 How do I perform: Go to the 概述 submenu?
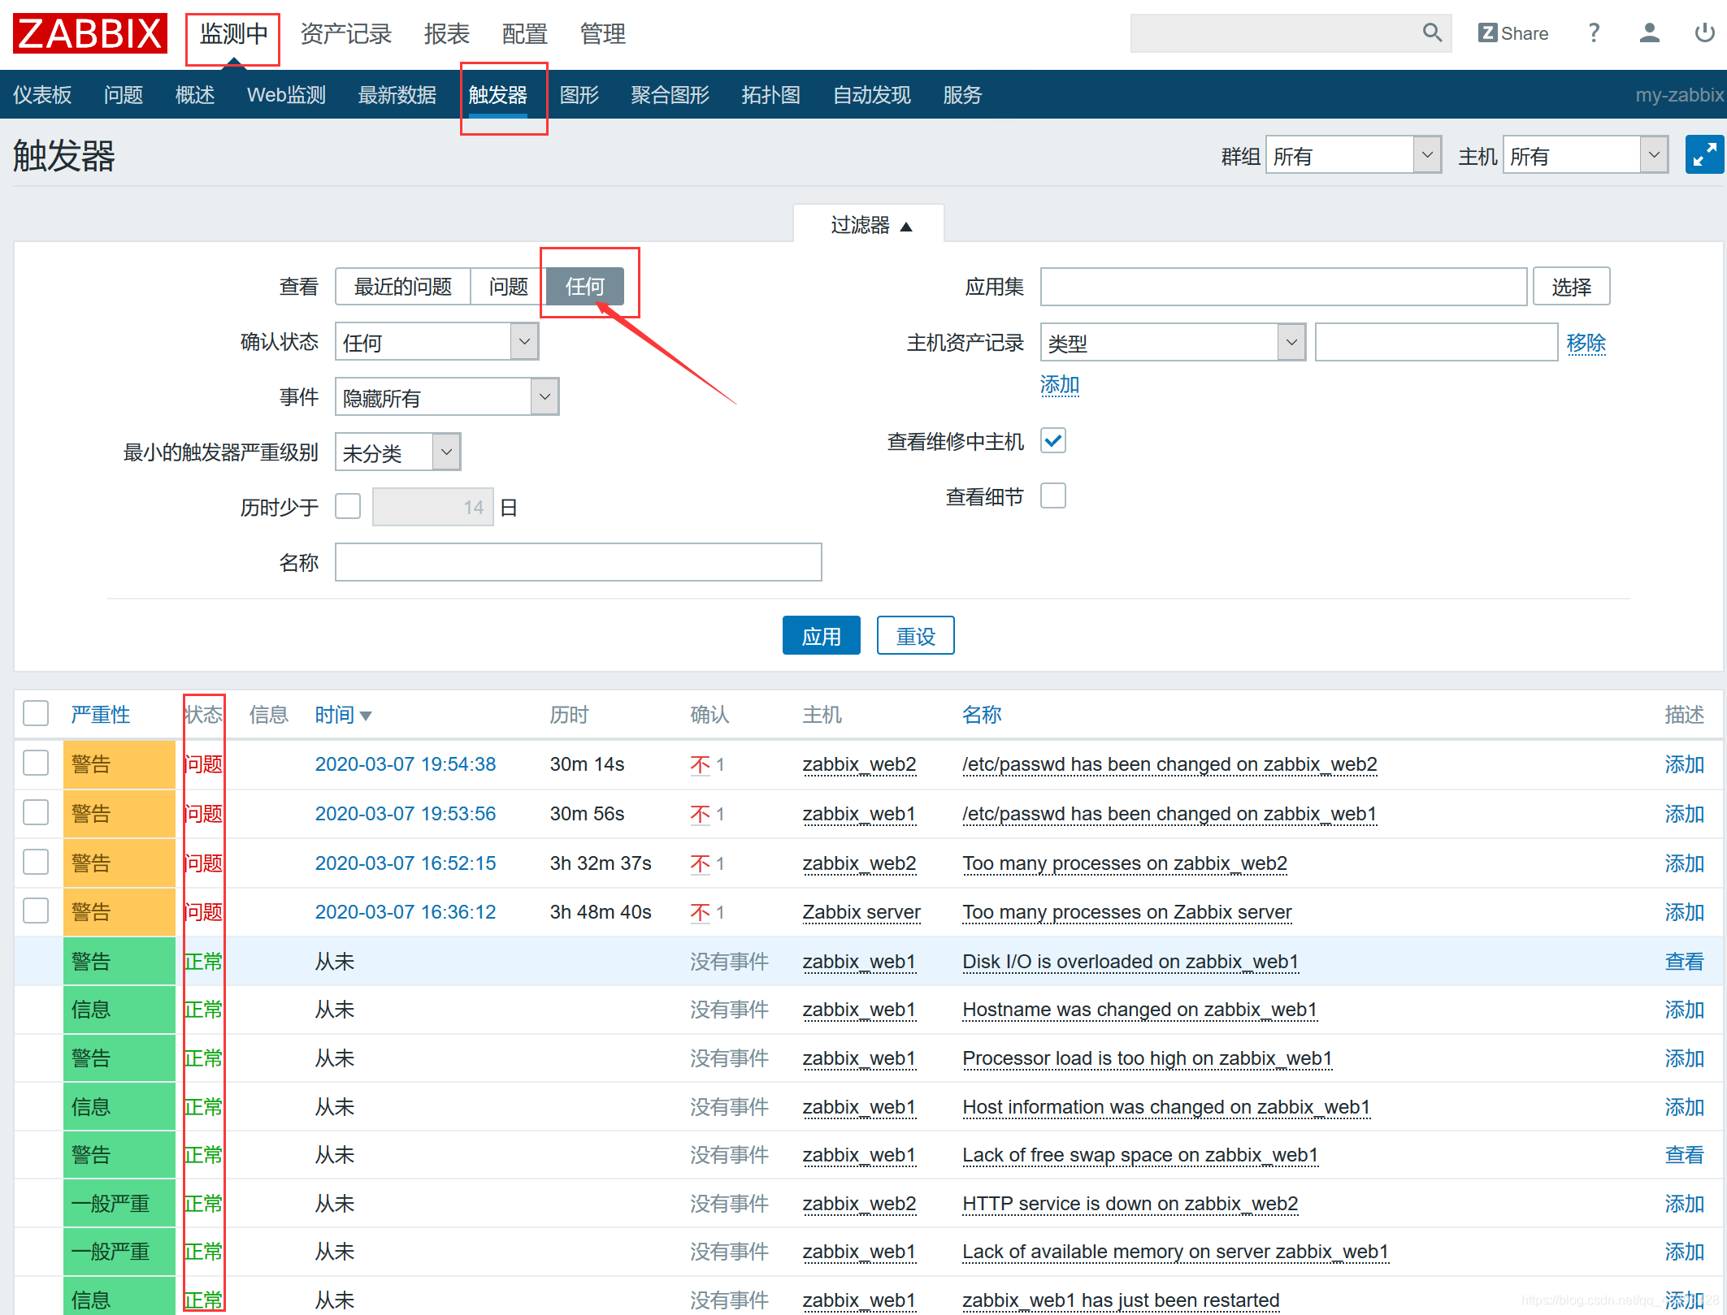pos(195,95)
